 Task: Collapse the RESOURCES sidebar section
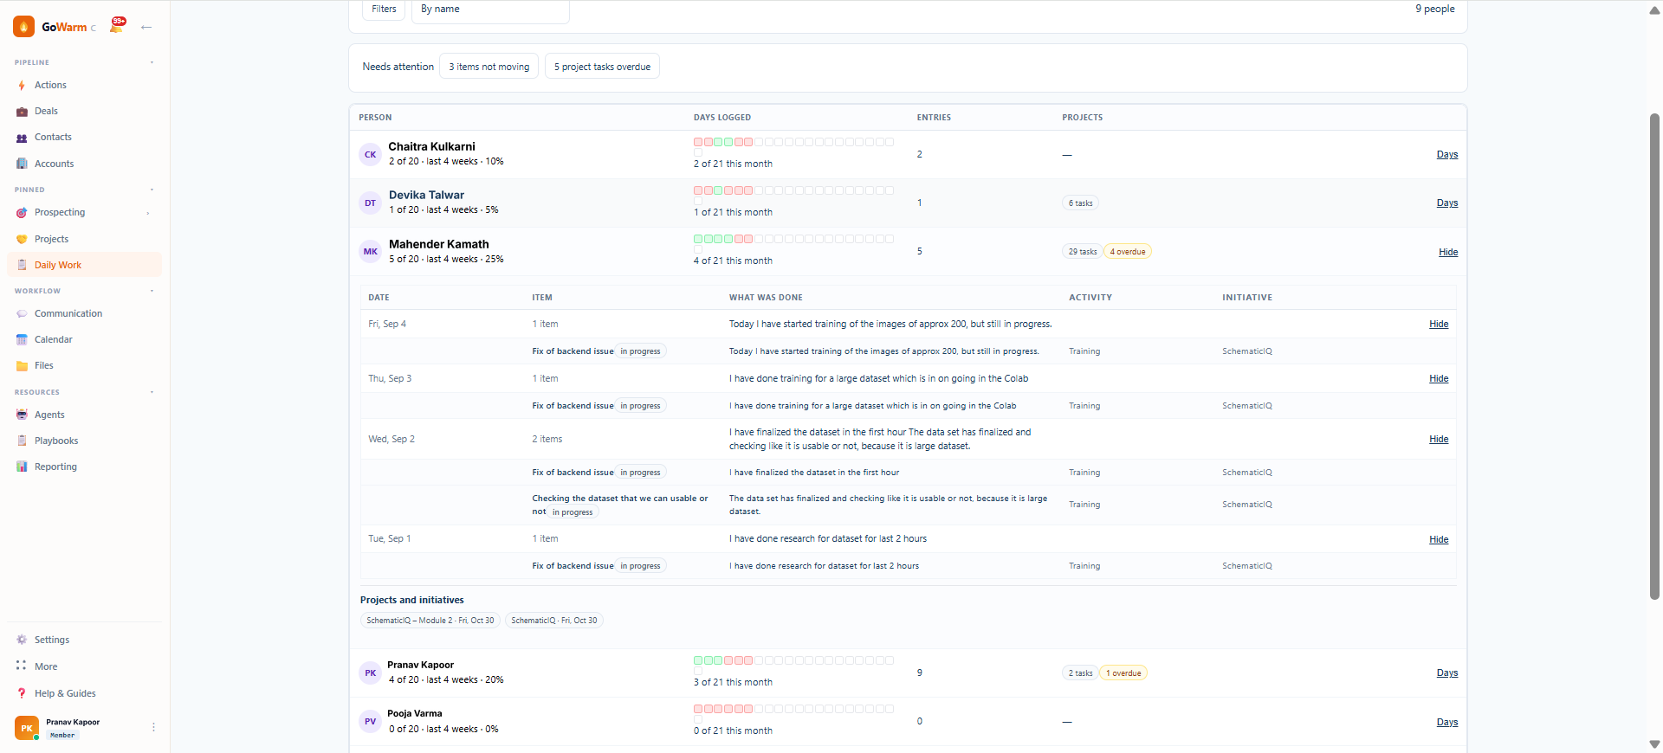(x=152, y=392)
